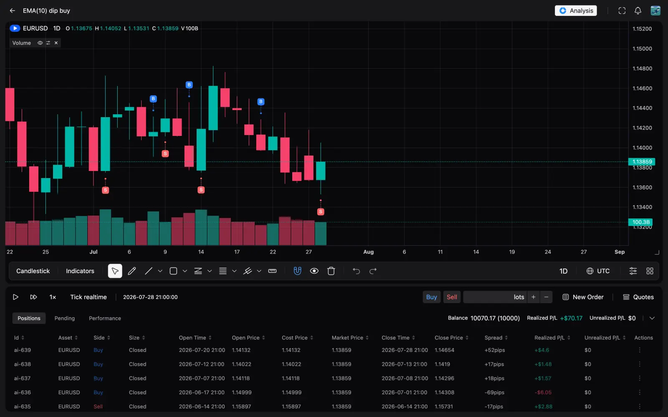The width and height of the screenshot is (668, 417).
Task: Select the ruler measure tool
Action: click(x=273, y=271)
